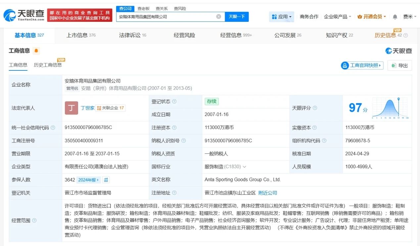Switch to the 上市信息 tab
This screenshot has width=420, height=246.
81,35
